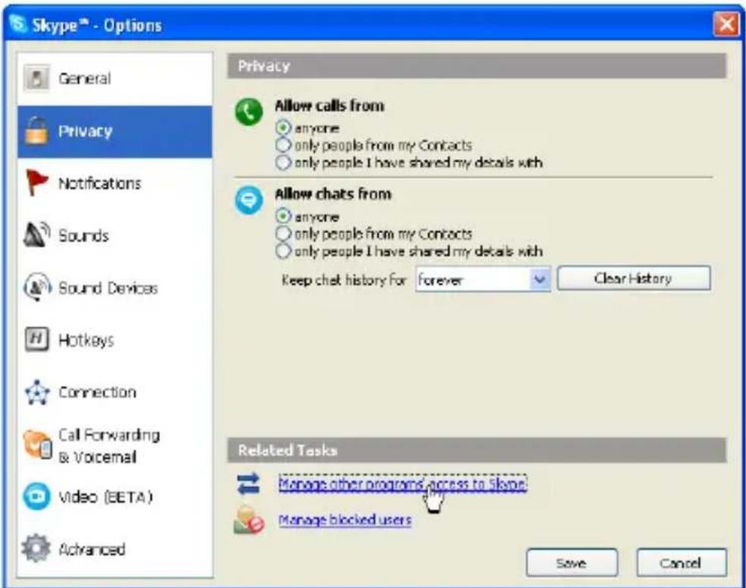Click the Privacy padlock icon
Screen dimensions: 746x588
(x=36, y=130)
